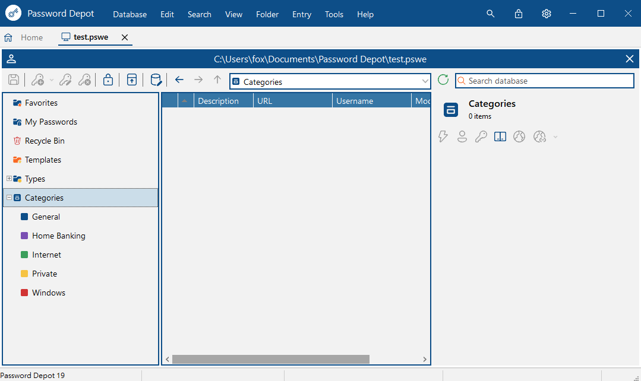Image resolution: width=641 pixels, height=381 pixels.
Task: Click the Home house icon
Action: [x=8, y=37]
